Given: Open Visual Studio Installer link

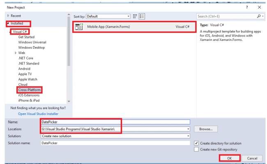Looking at the screenshot, I should click(x=38, y=114).
